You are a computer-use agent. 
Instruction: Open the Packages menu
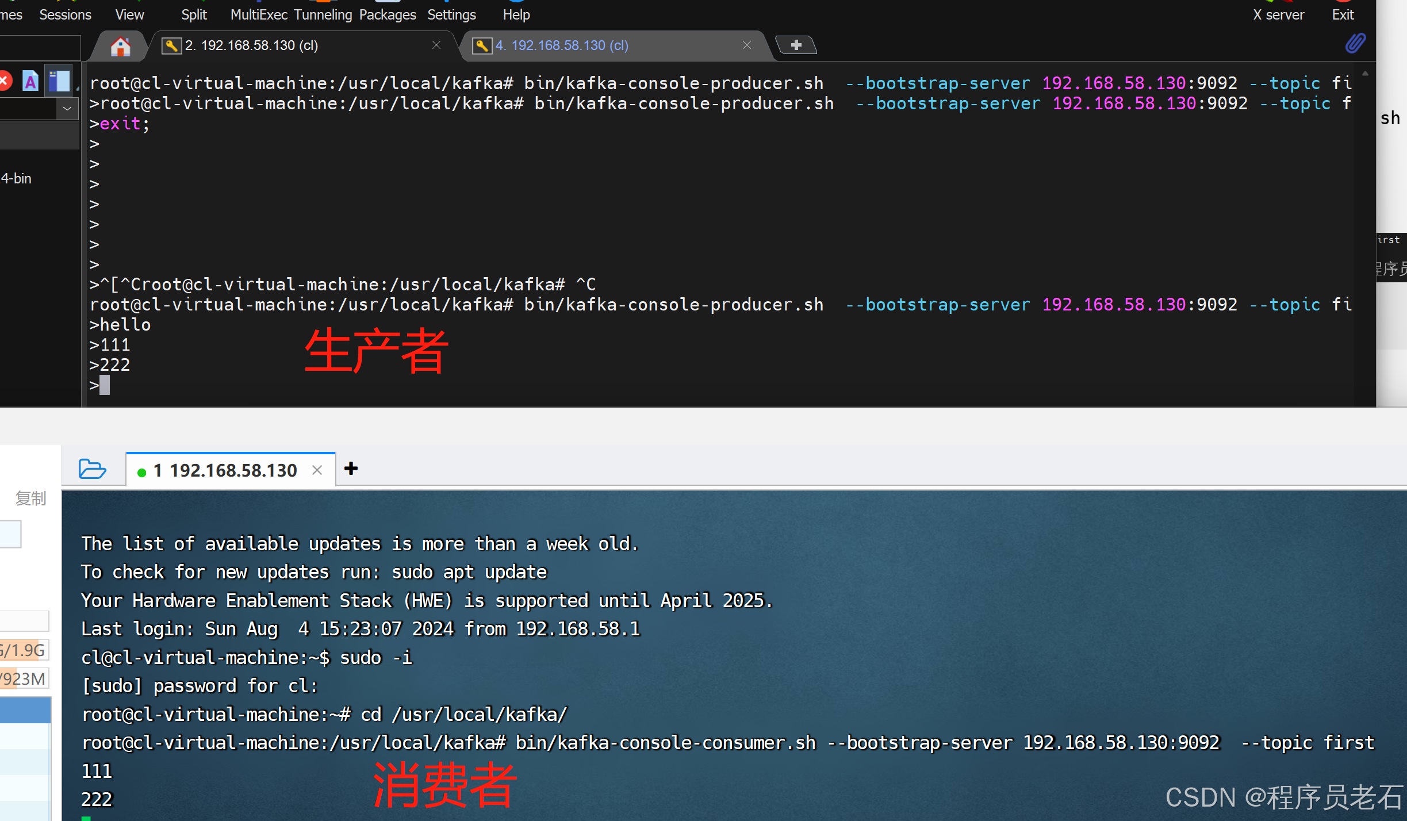click(x=388, y=15)
